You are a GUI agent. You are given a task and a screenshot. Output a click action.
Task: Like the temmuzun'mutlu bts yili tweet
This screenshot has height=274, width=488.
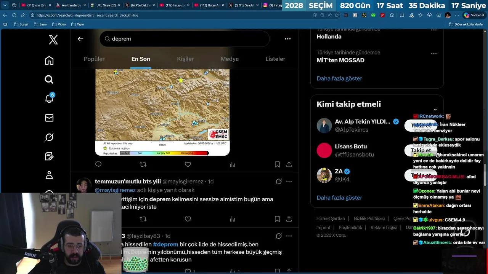pos(188,219)
